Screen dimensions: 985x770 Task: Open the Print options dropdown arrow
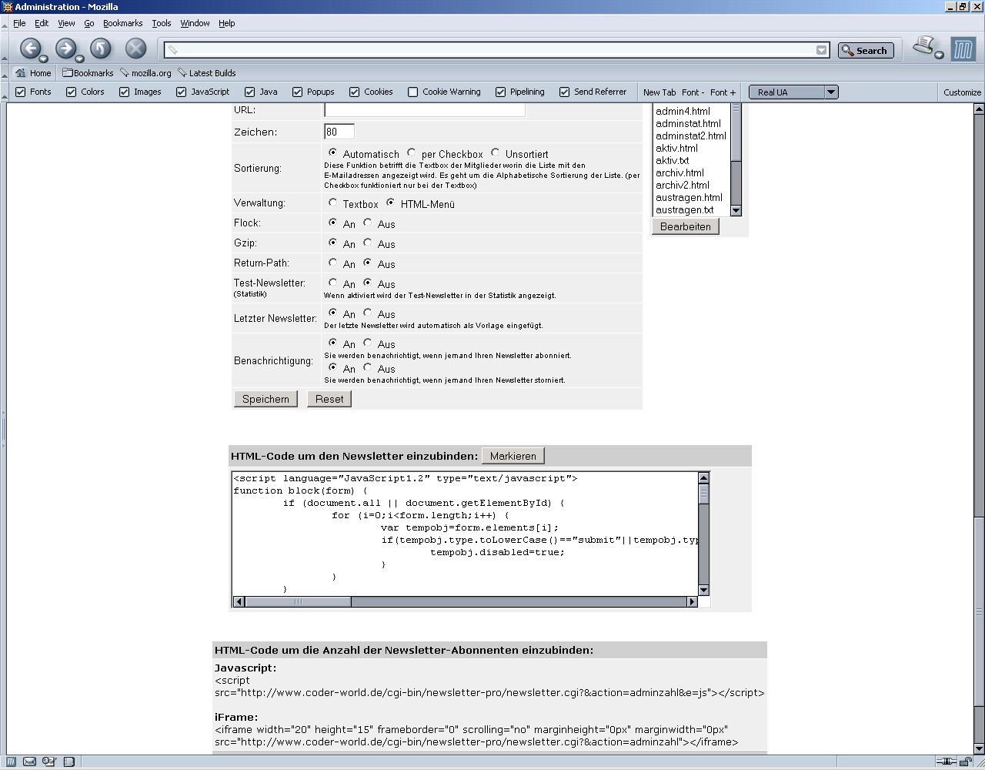939,55
